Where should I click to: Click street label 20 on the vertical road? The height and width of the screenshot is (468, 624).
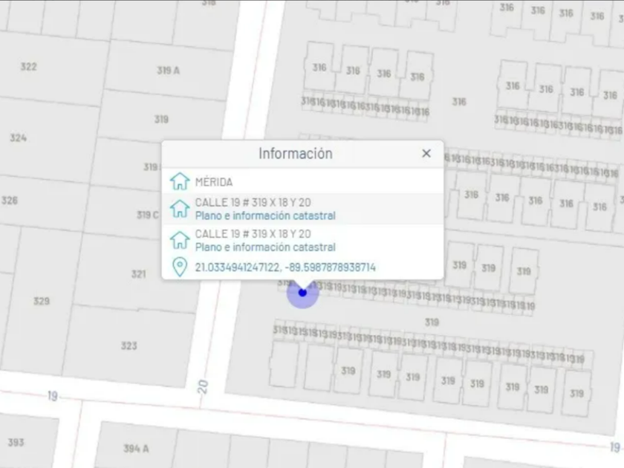203,387
